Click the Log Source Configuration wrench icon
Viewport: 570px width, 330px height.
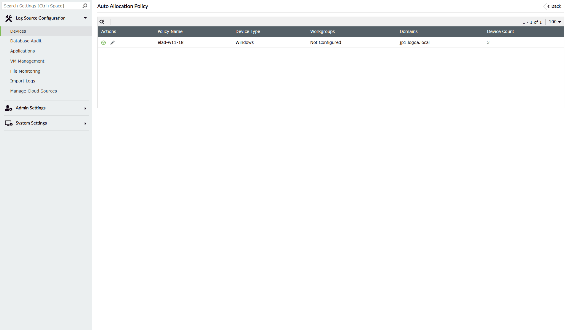click(x=9, y=18)
